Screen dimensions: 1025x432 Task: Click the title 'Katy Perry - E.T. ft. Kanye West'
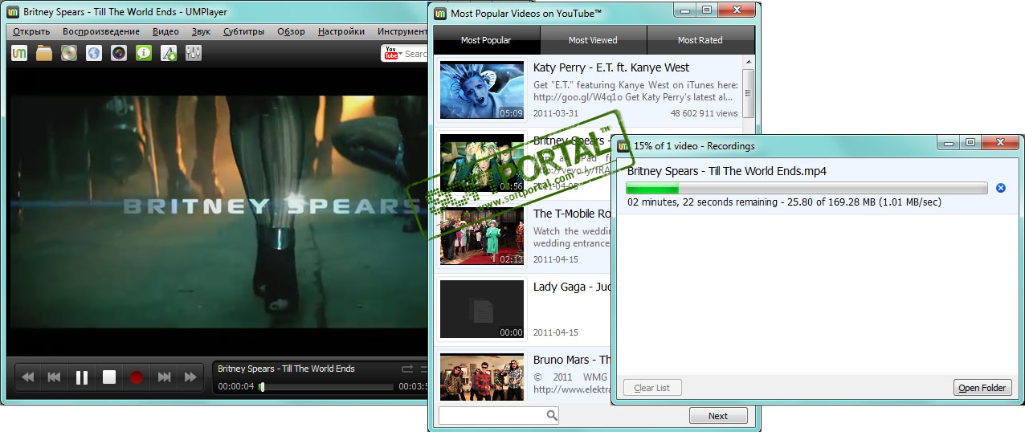click(611, 67)
